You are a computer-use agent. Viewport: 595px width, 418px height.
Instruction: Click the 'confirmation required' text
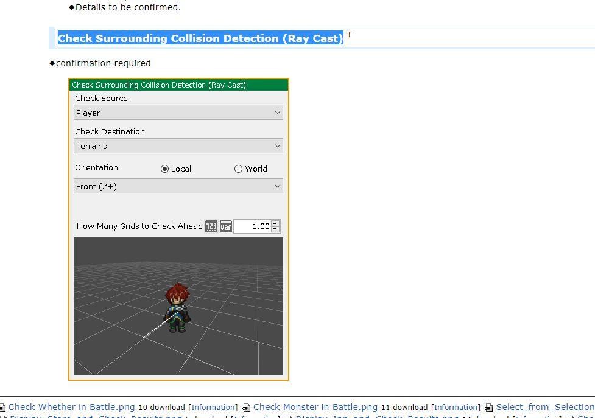pyautogui.click(x=103, y=63)
